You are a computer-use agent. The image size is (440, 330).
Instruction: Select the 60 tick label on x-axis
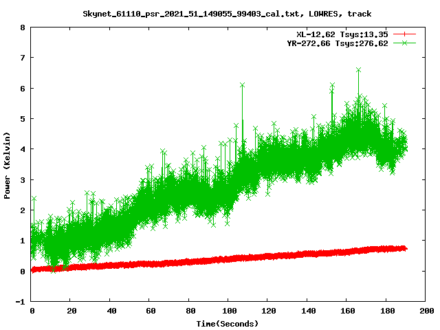(x=150, y=311)
